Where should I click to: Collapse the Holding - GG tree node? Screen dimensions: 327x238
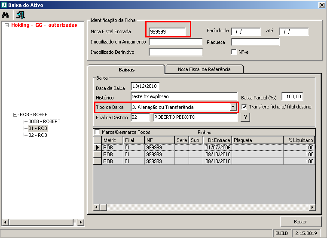pyautogui.click(x=7, y=25)
